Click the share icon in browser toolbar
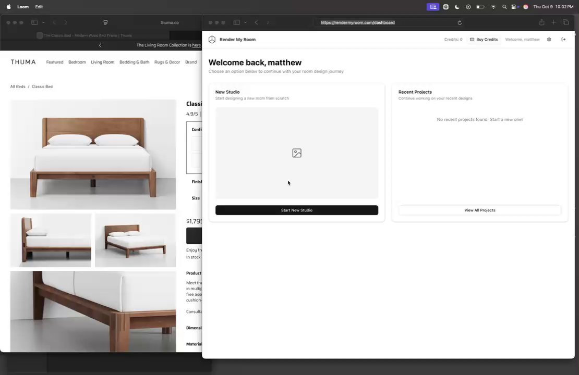579x375 pixels. click(541, 22)
